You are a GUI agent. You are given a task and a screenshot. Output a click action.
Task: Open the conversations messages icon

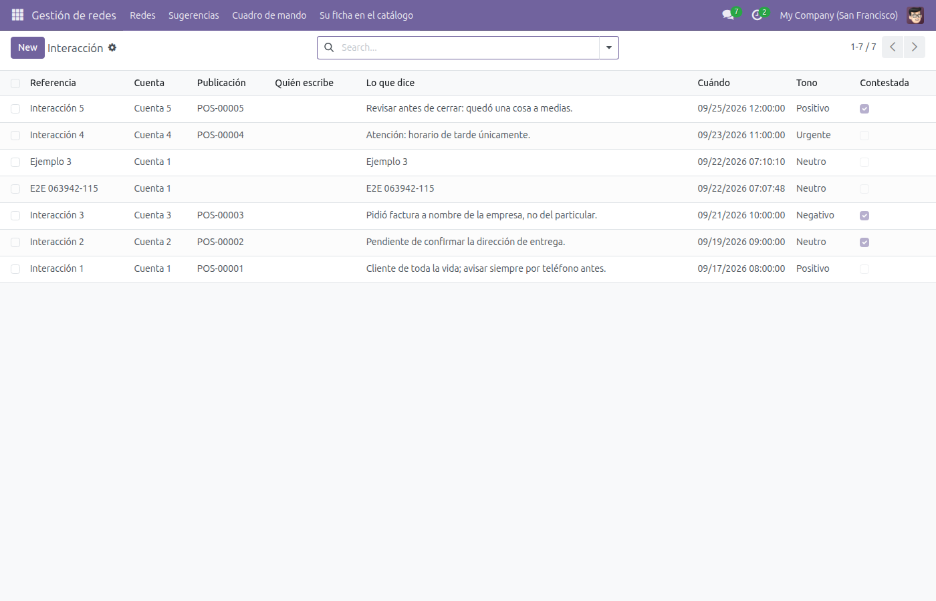point(728,15)
